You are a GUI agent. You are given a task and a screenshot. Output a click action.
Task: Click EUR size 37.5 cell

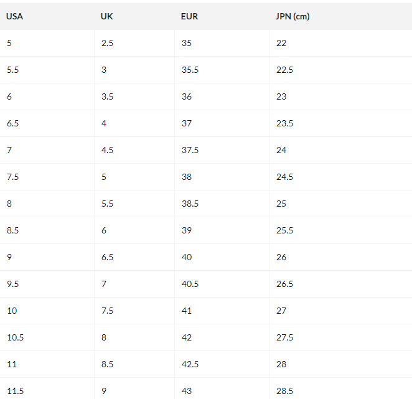pos(190,150)
